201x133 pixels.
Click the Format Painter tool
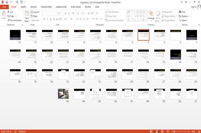coord(14,20)
